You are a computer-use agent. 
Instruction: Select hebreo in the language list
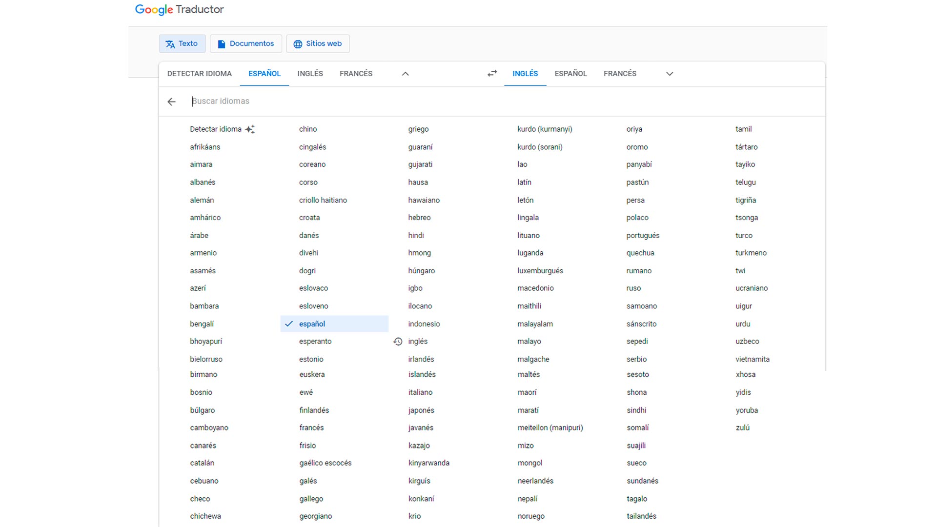419,218
